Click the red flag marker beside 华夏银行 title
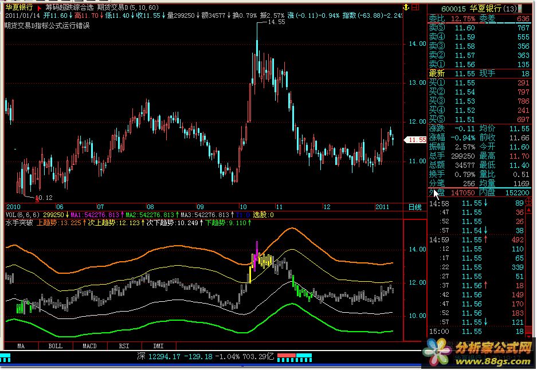The height and width of the screenshot is (370, 537). [40, 7]
